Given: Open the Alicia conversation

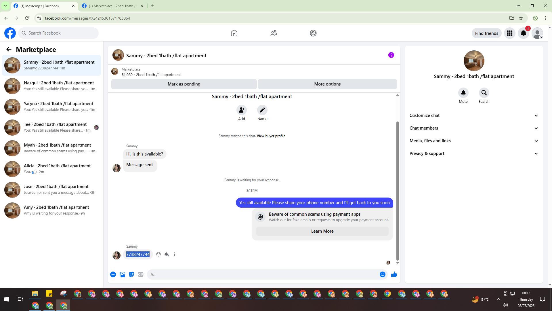Looking at the screenshot, I should (51, 169).
